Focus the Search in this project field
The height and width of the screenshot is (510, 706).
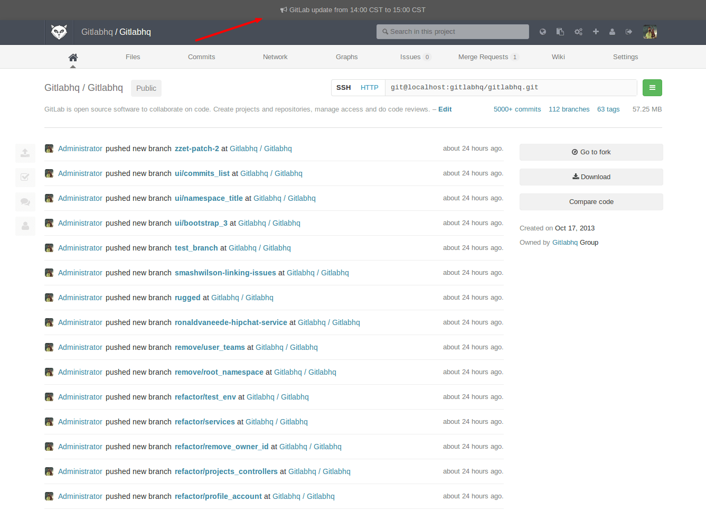pyautogui.click(x=453, y=32)
